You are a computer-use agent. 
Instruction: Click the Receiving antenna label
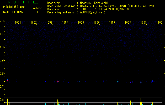[60, 12]
